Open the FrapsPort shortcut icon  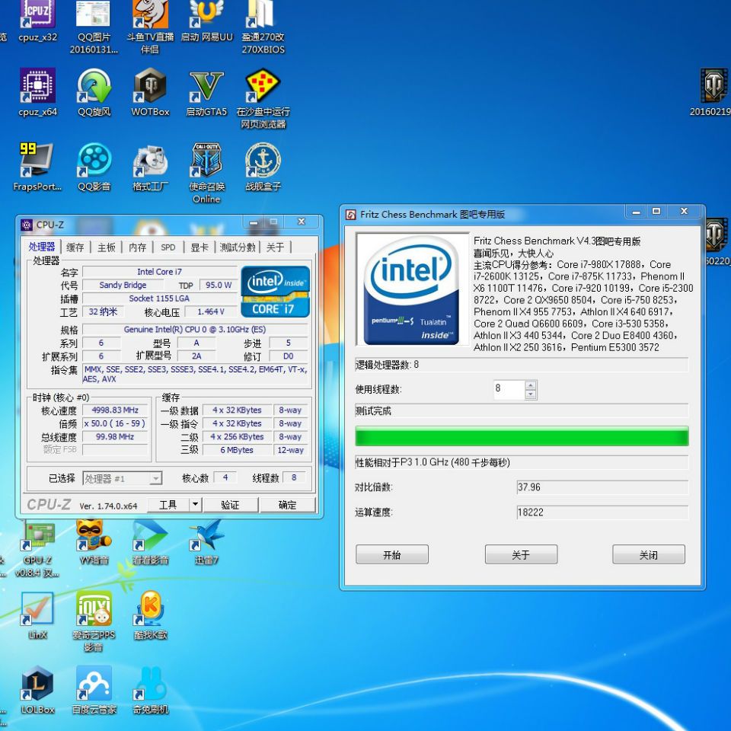tap(37, 161)
